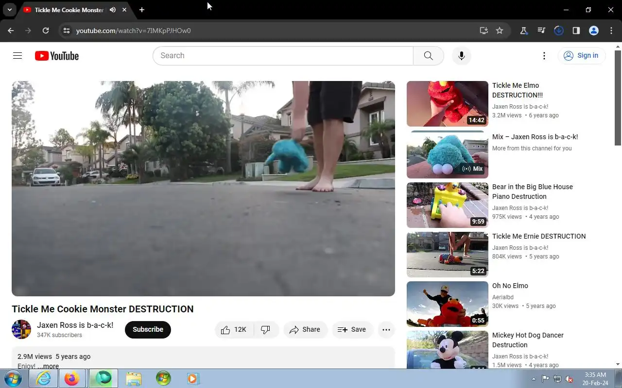Go to YouTube home via logo
The width and height of the screenshot is (622, 388).
tap(57, 56)
